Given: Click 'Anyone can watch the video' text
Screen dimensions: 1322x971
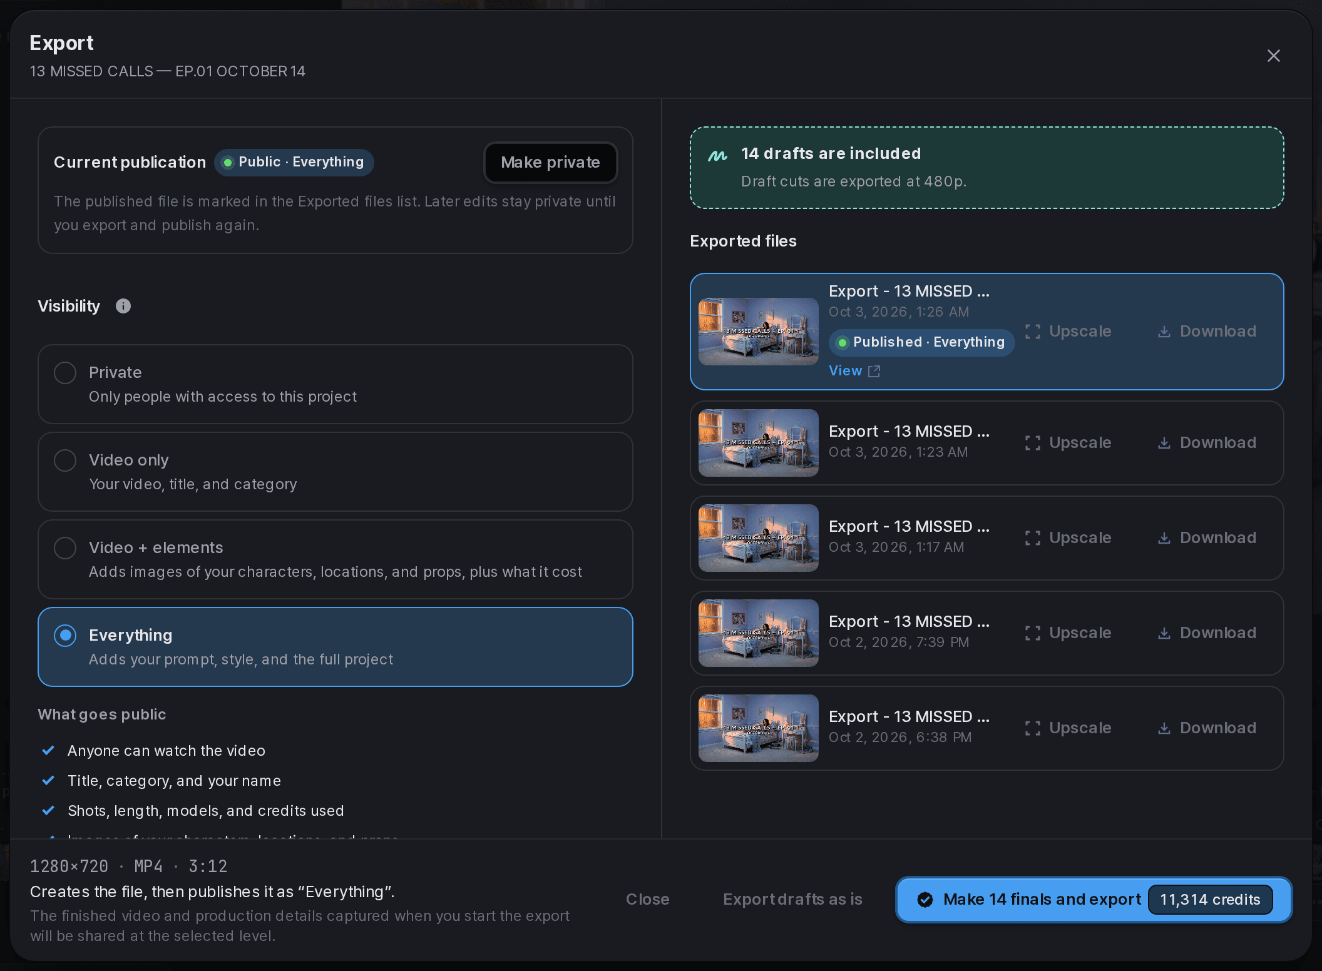Looking at the screenshot, I should click(x=167, y=751).
